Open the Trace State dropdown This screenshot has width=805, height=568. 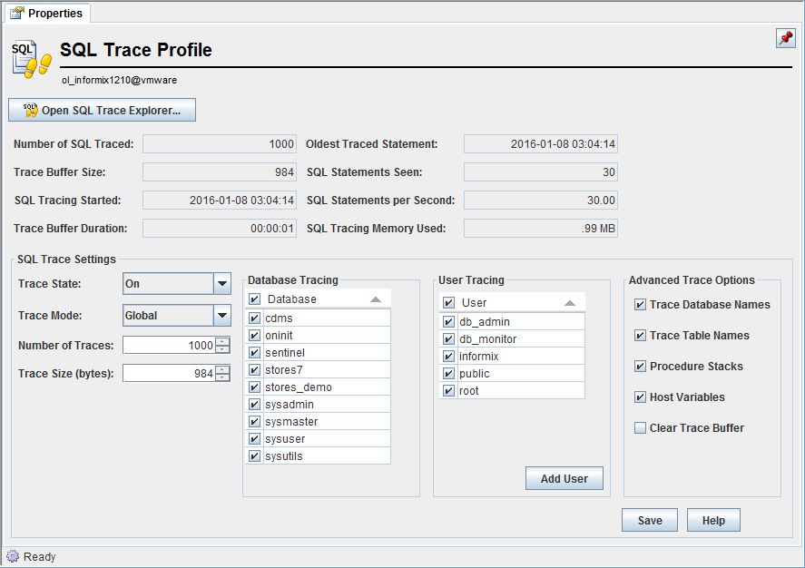221,284
